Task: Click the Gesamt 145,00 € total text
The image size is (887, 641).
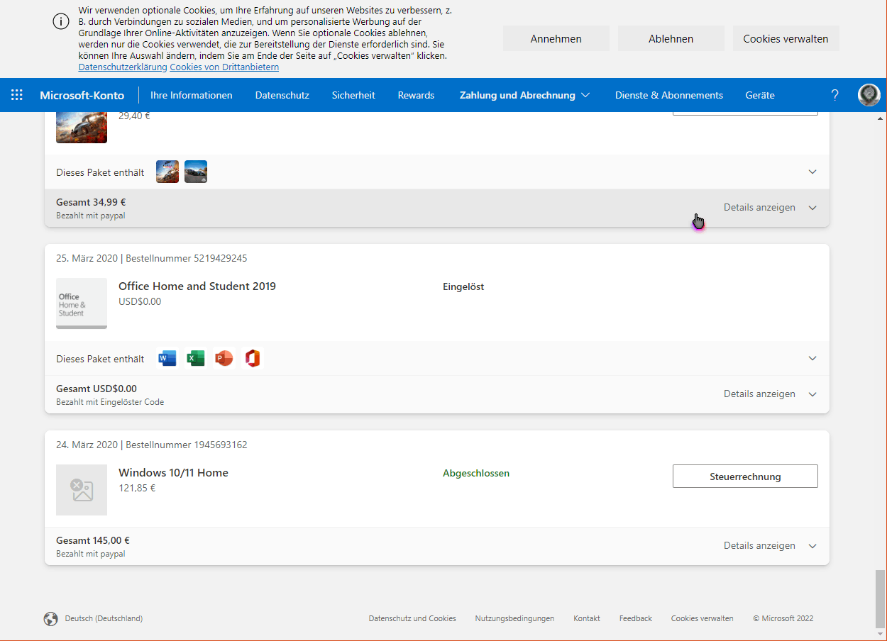Action: [93, 541]
